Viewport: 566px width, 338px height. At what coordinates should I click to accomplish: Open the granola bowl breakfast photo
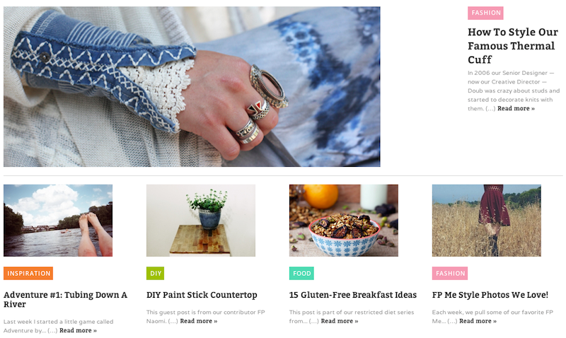click(344, 221)
